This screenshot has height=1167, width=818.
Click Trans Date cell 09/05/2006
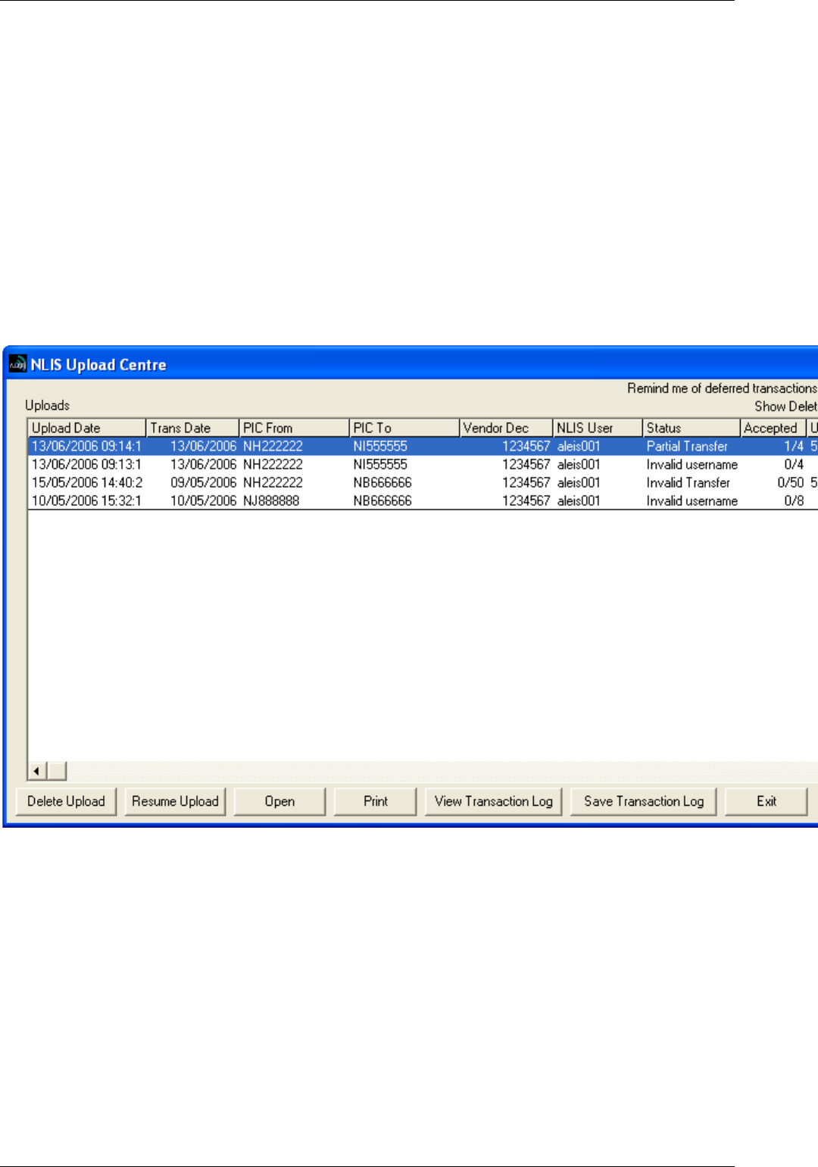tap(203, 482)
